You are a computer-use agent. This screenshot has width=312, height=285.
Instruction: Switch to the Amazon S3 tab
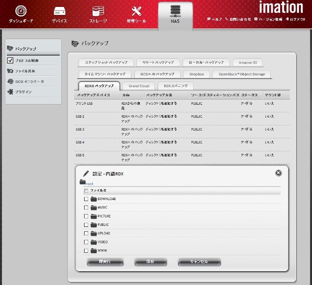(x=248, y=63)
